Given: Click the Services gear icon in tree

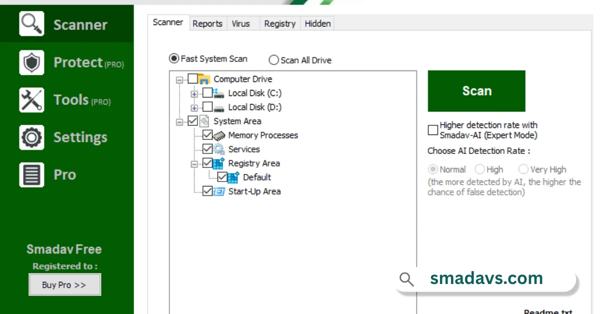Looking at the screenshot, I should click(220, 149).
